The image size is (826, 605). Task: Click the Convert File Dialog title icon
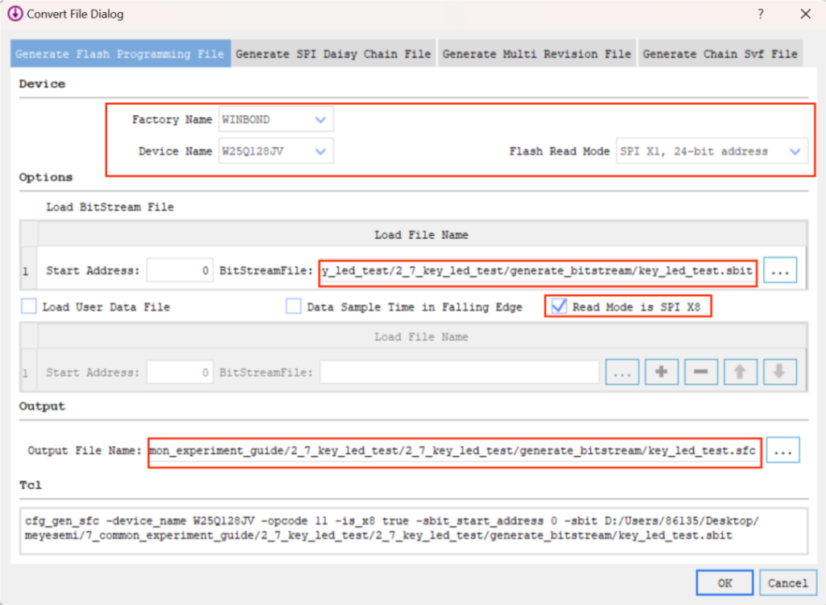pyautogui.click(x=15, y=15)
